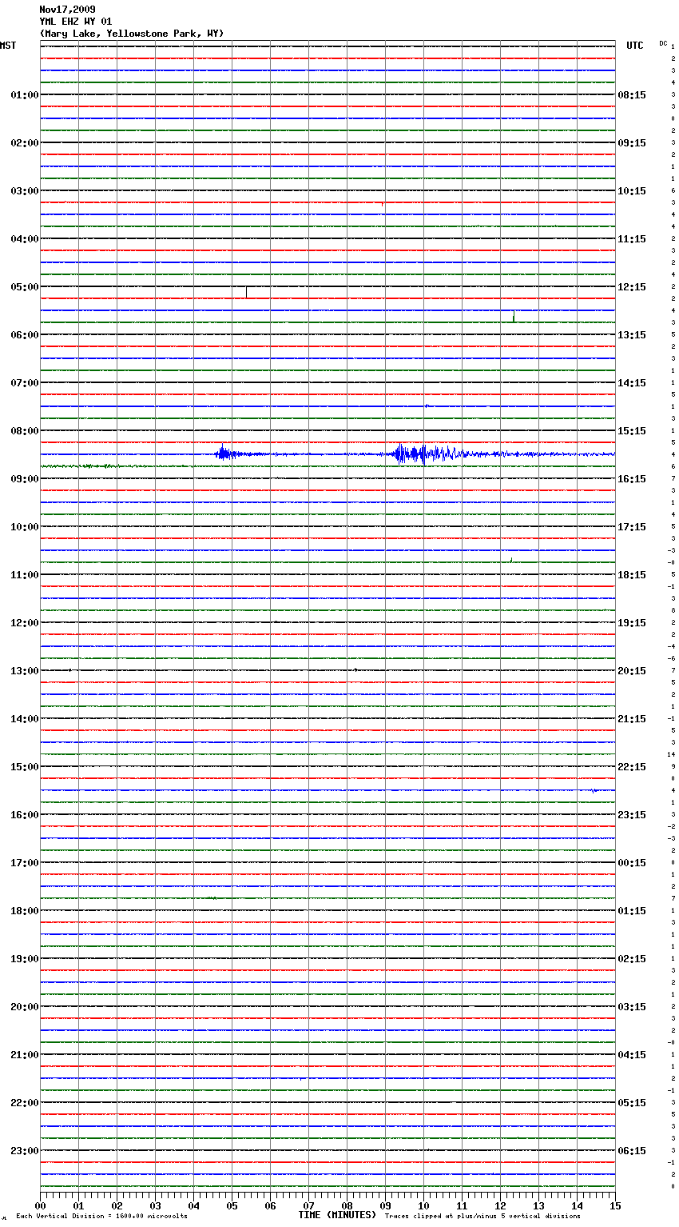Select the MST time label '02:00'
This screenshot has width=679, height=1227.
(25, 143)
